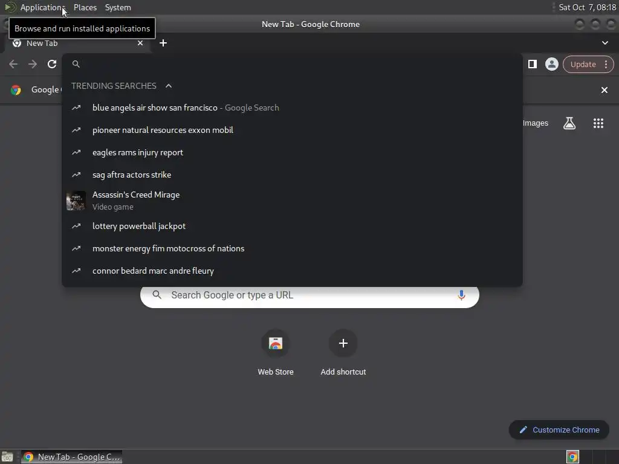
Task: Click the Chrome icon in the system tray
Action: (x=572, y=457)
